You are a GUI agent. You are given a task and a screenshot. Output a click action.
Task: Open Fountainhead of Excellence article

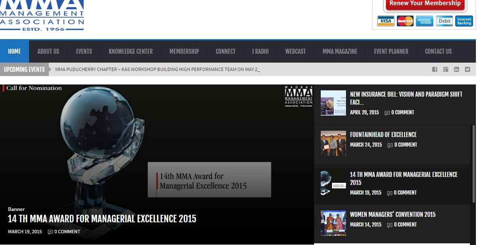click(383, 135)
